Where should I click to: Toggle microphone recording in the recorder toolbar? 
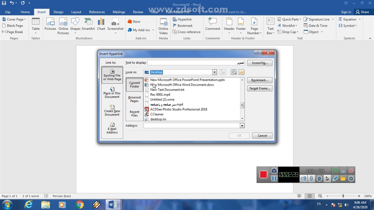point(311,179)
